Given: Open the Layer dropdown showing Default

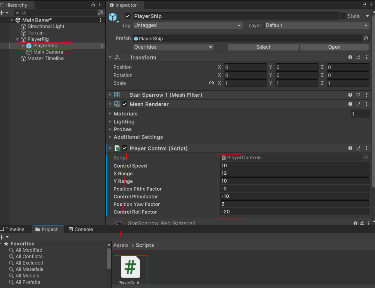Looking at the screenshot, I should click(317, 25).
